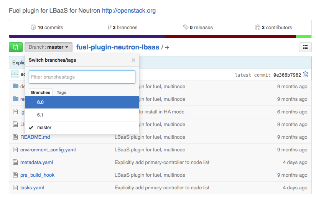
Task: Click the list view icon button
Action: point(305,47)
